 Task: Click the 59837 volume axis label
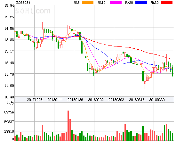tap(9, 122)
